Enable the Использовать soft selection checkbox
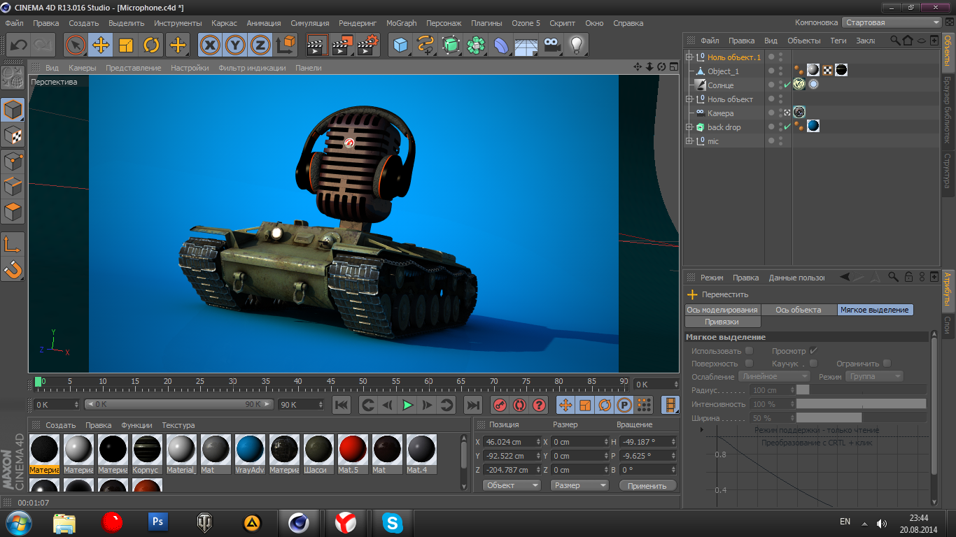This screenshot has height=537, width=956. coord(749,351)
